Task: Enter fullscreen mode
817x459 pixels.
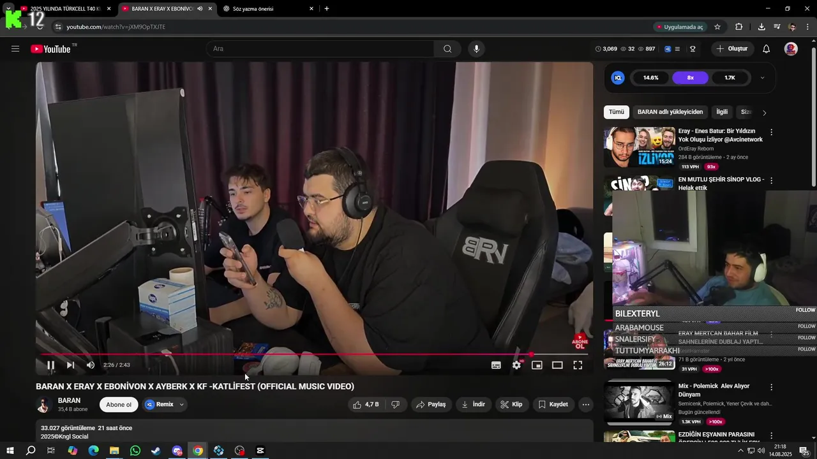Action: click(578, 365)
